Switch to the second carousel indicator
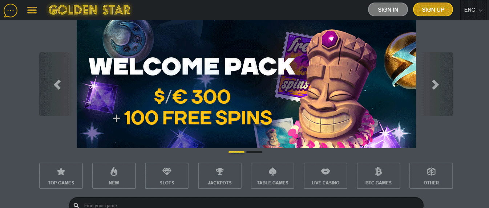The image size is (489, 208). click(x=254, y=152)
